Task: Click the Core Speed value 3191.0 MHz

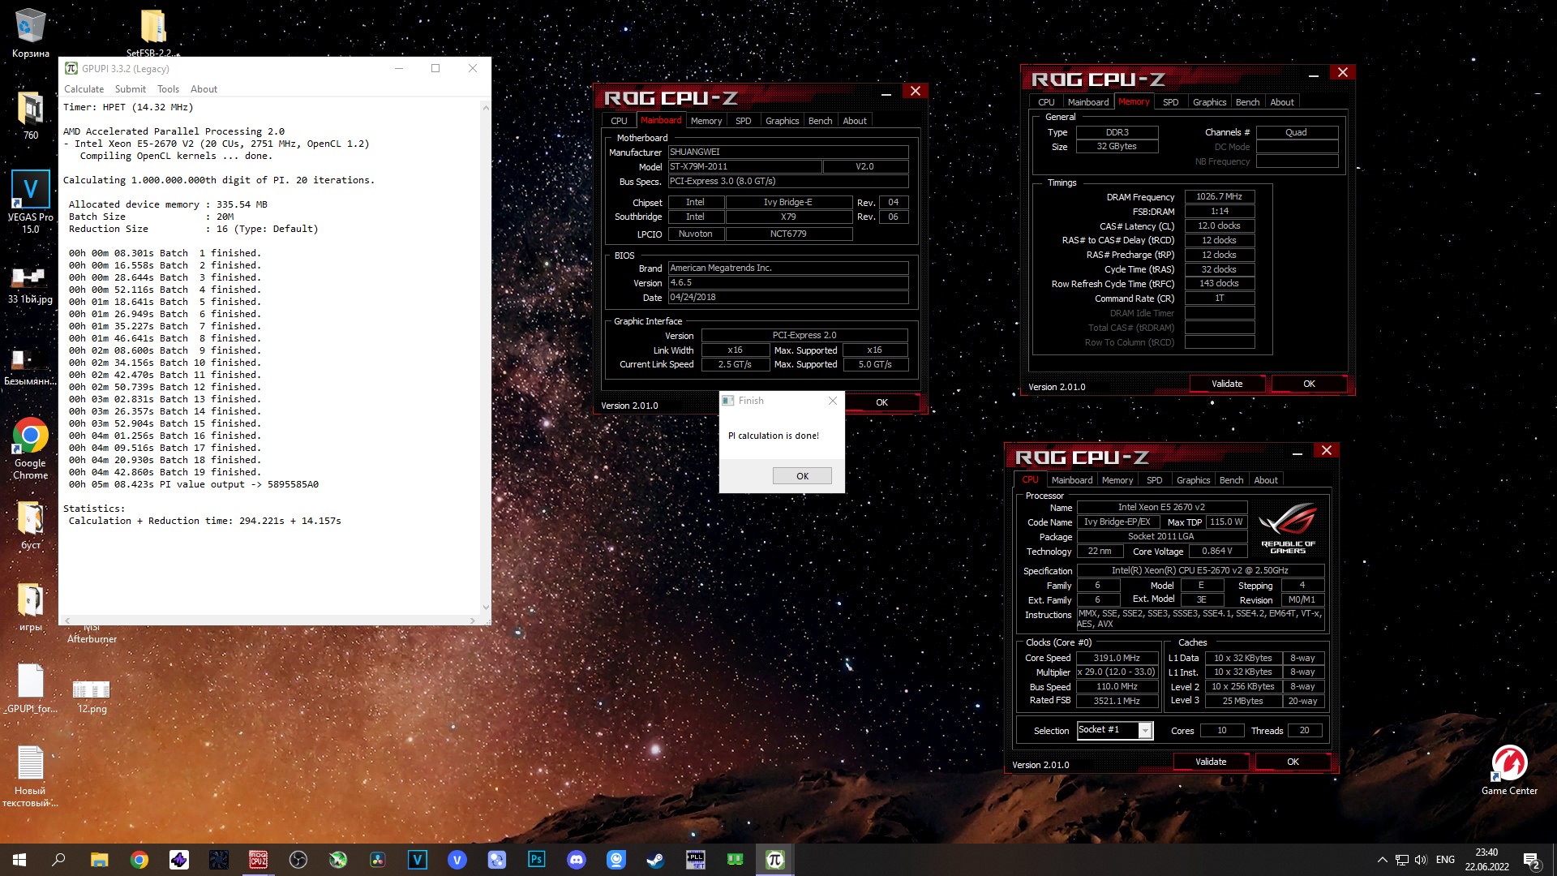Action: click(1117, 658)
